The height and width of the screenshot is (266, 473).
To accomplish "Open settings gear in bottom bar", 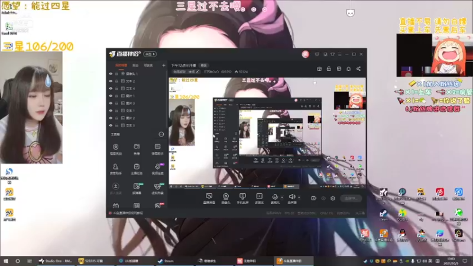I will click(333, 199).
